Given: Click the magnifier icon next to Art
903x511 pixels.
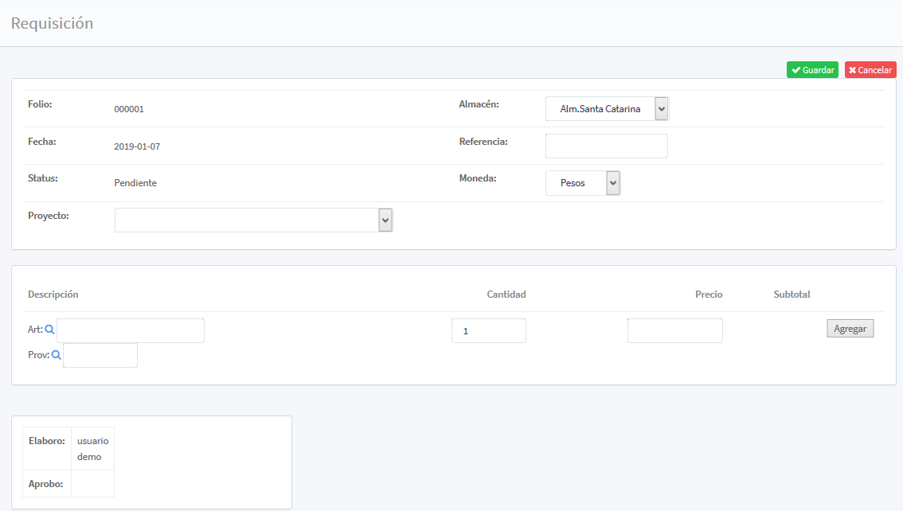Looking at the screenshot, I should [x=49, y=330].
